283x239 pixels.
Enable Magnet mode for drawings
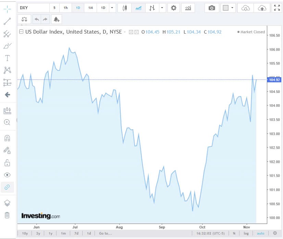[7, 138]
